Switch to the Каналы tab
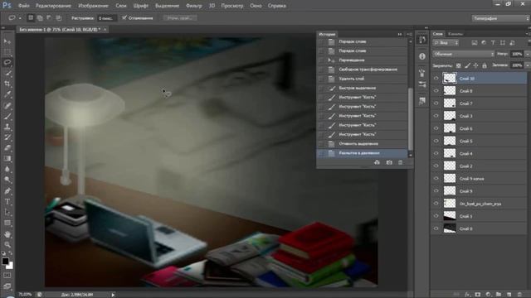Image resolution: width=531 pixels, height=298 pixels. coord(455,34)
